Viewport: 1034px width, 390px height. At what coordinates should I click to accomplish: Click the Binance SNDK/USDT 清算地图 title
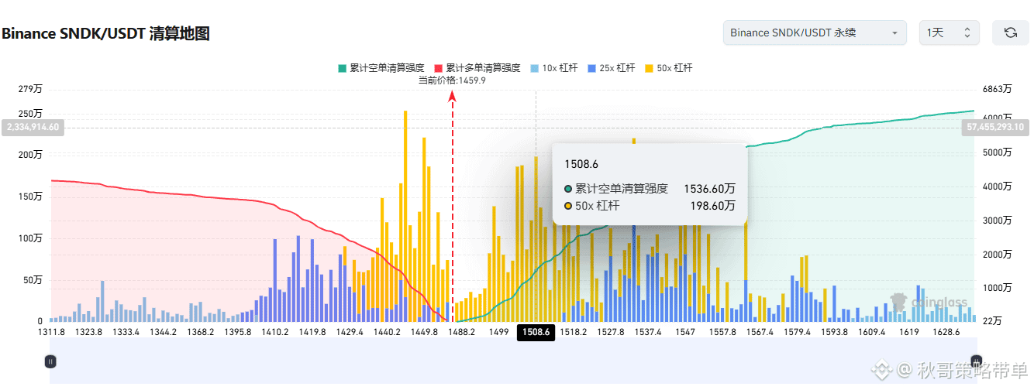tap(106, 33)
